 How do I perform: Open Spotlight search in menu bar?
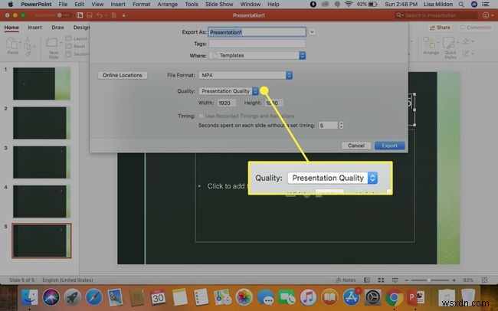pyautogui.click(x=461, y=4)
